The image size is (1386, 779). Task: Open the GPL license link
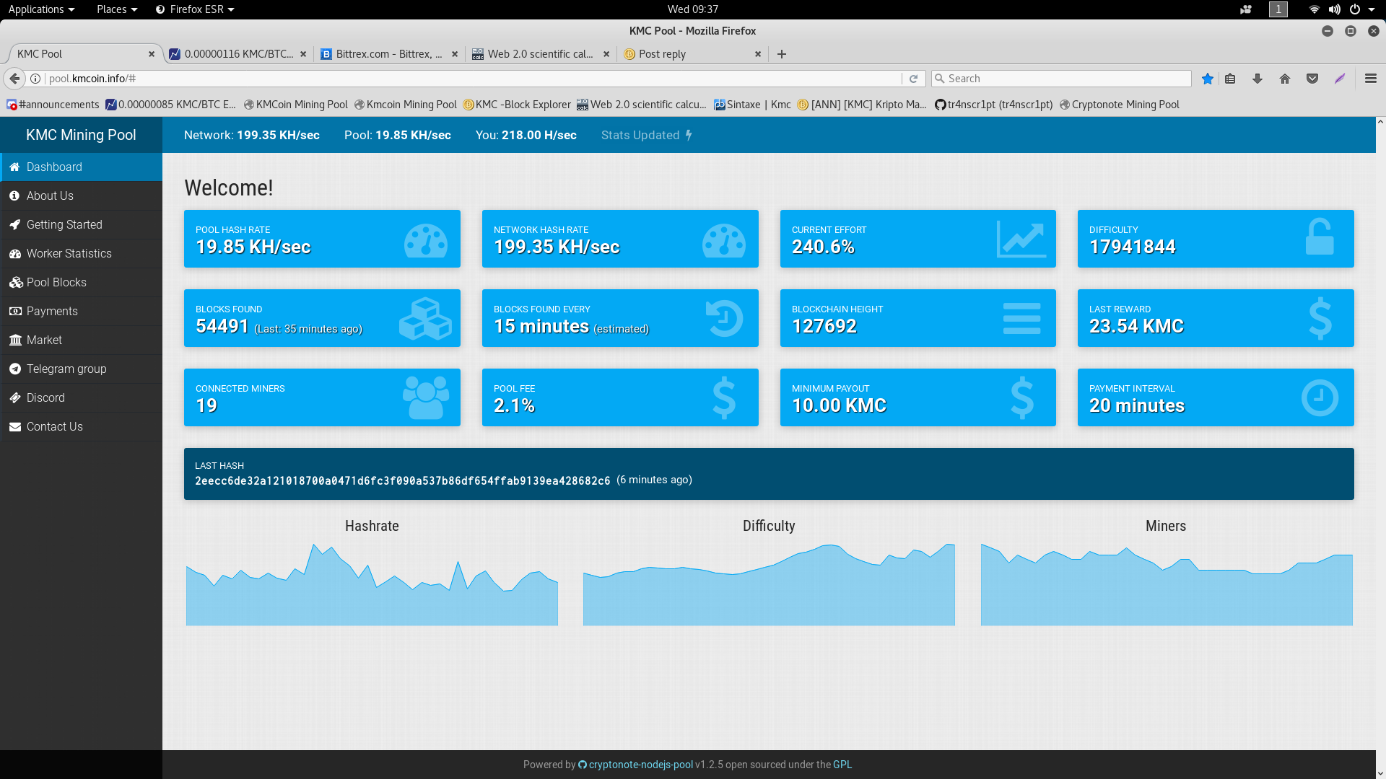842,765
